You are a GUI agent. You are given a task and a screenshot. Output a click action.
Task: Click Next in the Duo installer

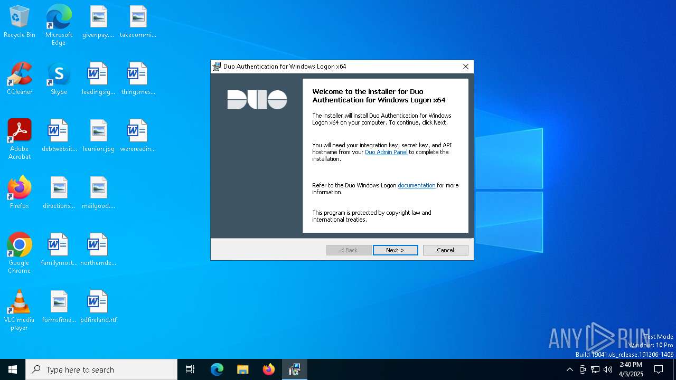[395, 250]
